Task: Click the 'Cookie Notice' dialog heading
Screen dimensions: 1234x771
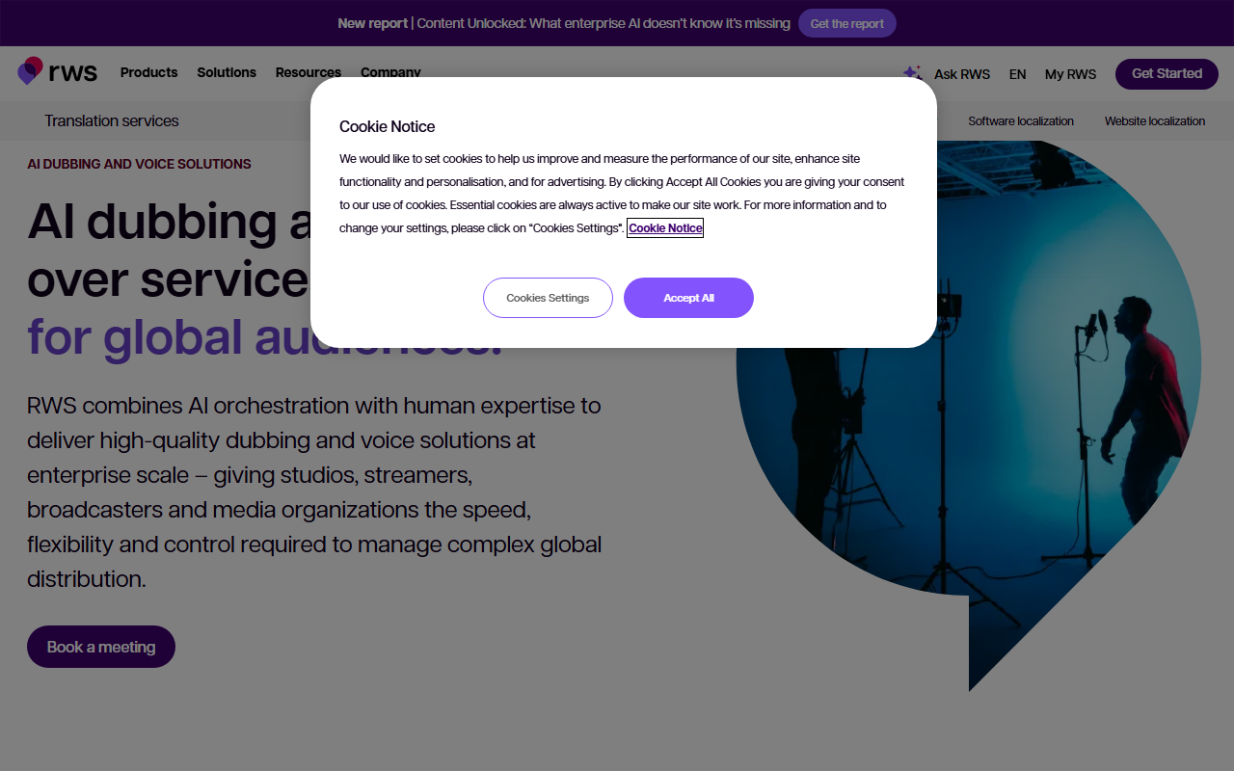Action: pos(387,126)
